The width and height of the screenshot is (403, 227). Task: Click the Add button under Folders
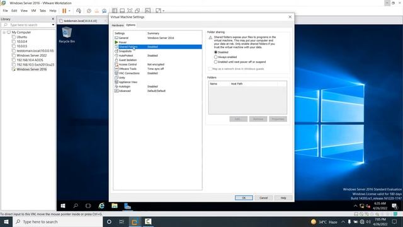(x=238, y=119)
